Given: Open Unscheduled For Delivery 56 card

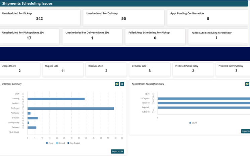Looking at the screenshot, I should tap(123, 17).
